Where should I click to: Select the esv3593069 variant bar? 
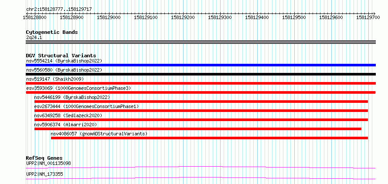tap(201, 92)
